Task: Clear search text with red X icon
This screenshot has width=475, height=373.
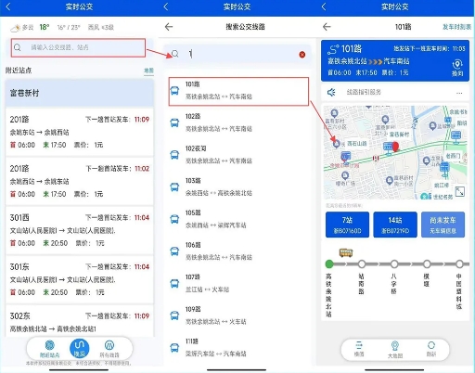Action: click(x=302, y=55)
